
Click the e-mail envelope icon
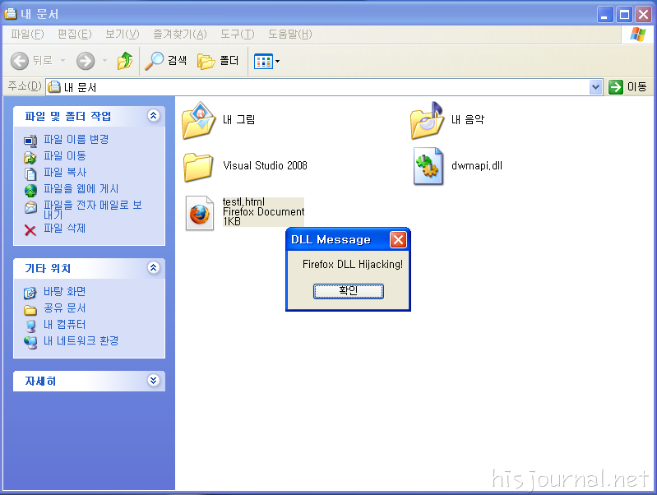click(x=30, y=207)
